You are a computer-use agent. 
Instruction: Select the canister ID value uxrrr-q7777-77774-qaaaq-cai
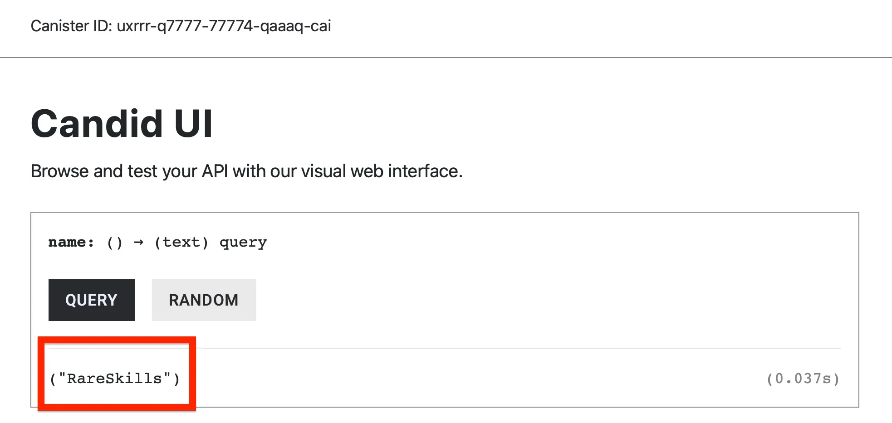(x=224, y=26)
